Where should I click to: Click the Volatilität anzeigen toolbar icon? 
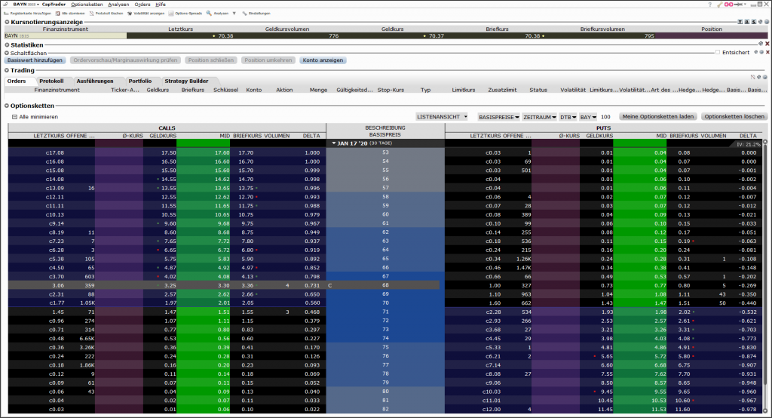[x=130, y=14]
